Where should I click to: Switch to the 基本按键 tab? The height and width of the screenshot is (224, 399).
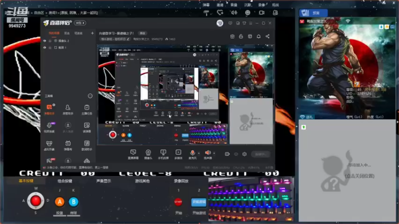click(26, 181)
